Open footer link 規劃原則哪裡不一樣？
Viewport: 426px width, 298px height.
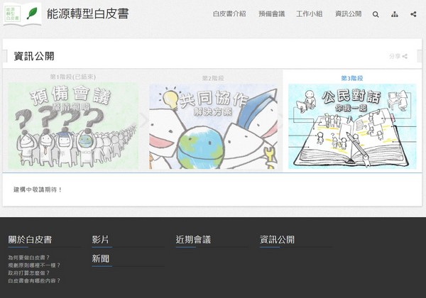(x=34, y=265)
